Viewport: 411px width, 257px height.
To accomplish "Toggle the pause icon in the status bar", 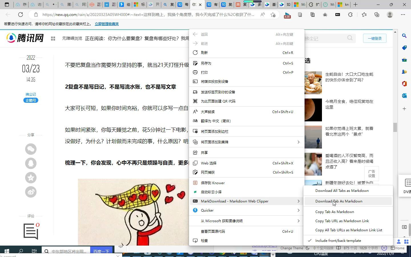I will point(384,248).
